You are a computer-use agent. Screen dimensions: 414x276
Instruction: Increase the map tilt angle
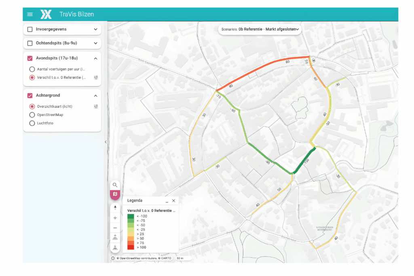coord(115,238)
